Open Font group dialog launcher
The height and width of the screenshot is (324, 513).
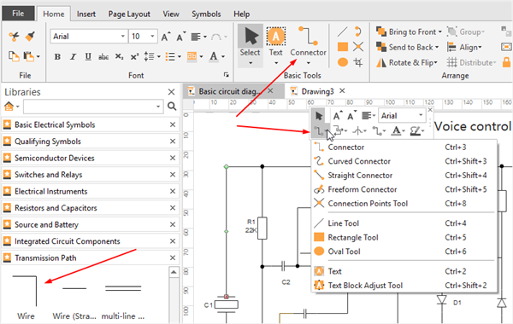[x=226, y=75]
